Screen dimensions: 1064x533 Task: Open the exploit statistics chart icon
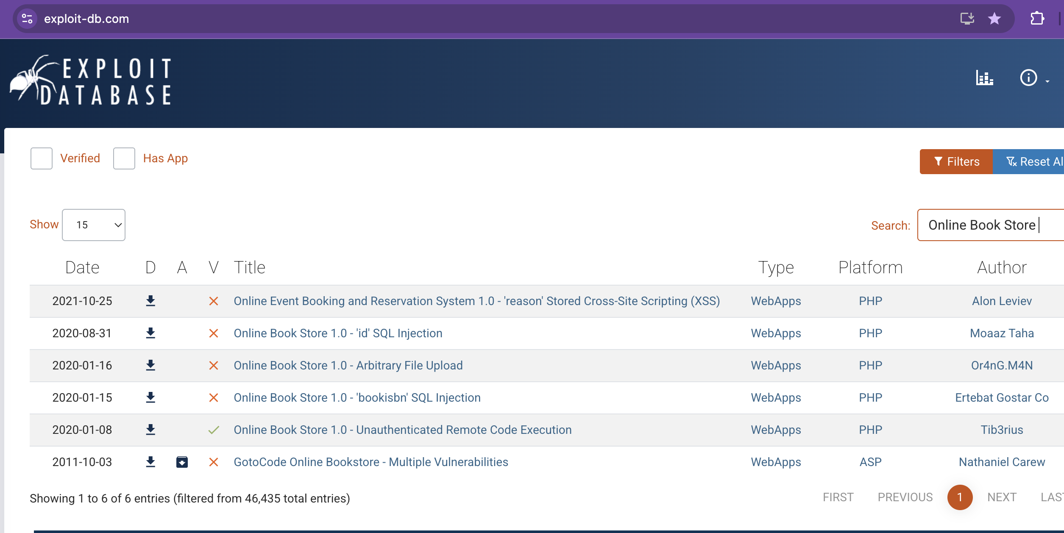point(984,78)
